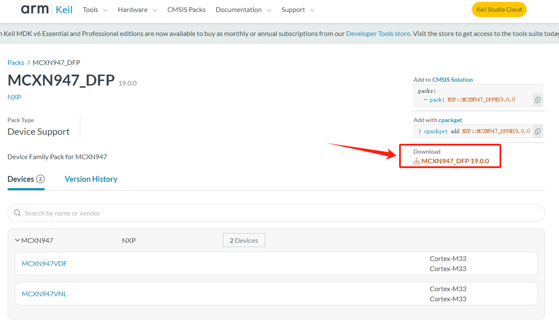Switch to the Devices tab
The width and height of the screenshot is (559, 322).
click(x=26, y=179)
